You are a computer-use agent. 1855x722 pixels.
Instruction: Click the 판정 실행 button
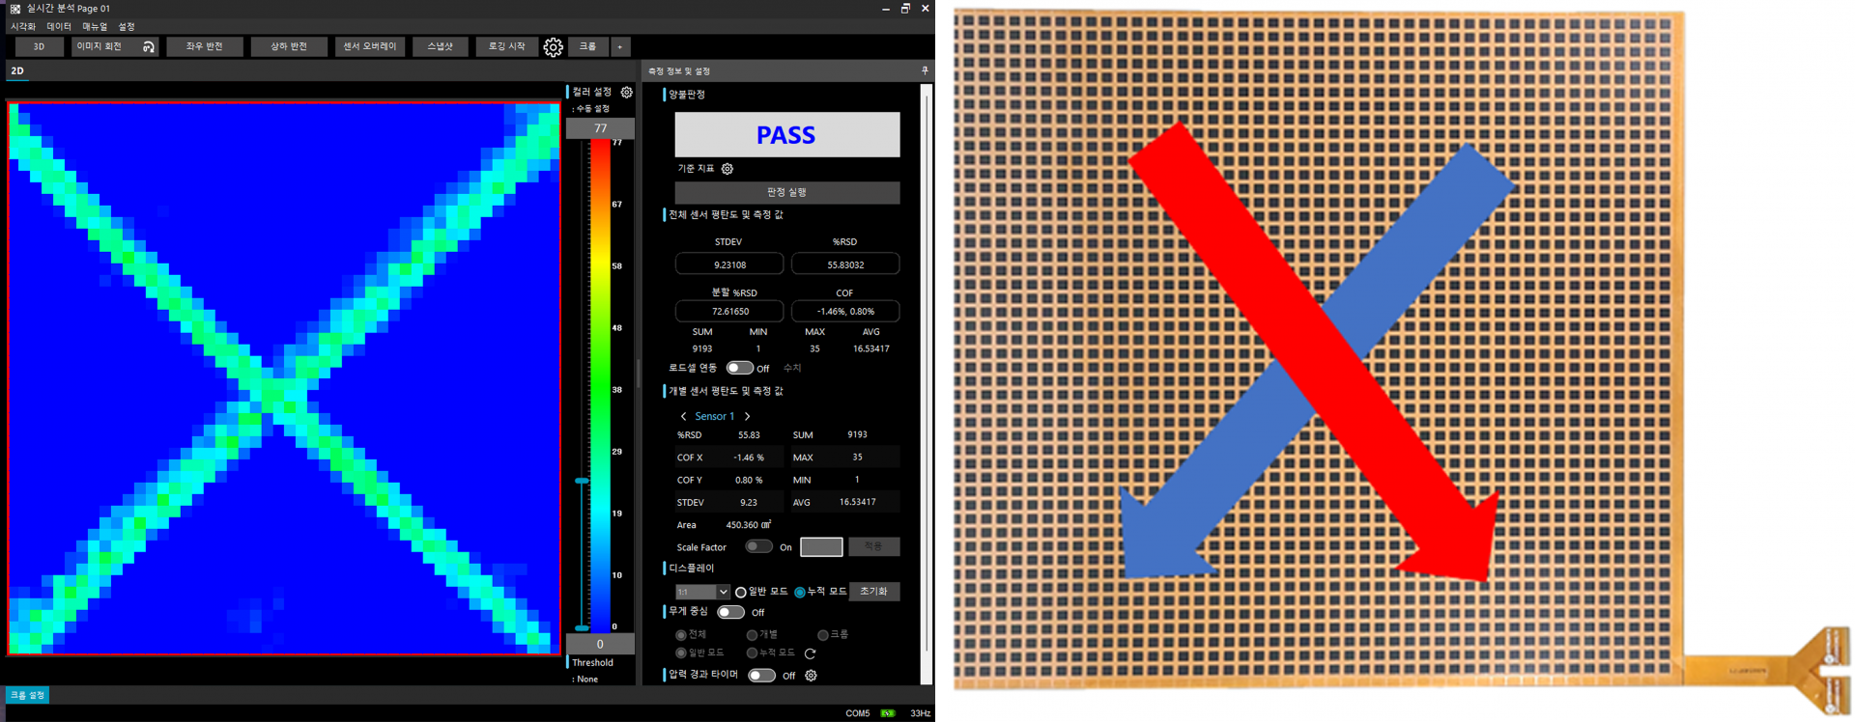point(786,192)
